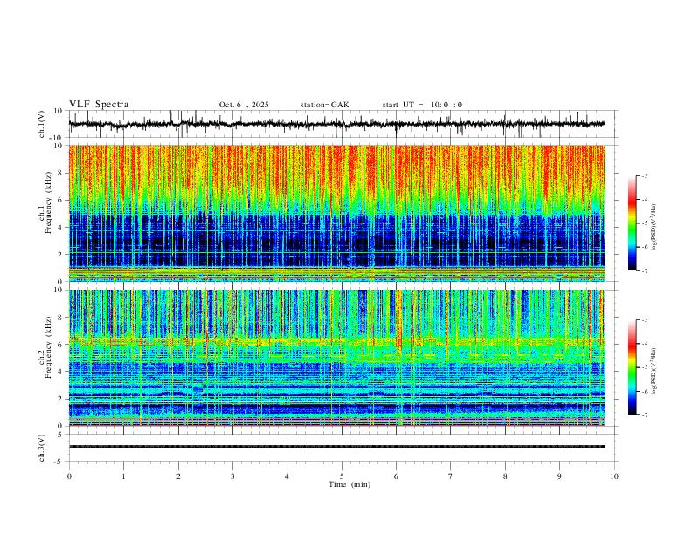This screenshot has height=534, width=692.
Task: Click the lower colorbar's log(PSD) label
Action: pos(654,371)
